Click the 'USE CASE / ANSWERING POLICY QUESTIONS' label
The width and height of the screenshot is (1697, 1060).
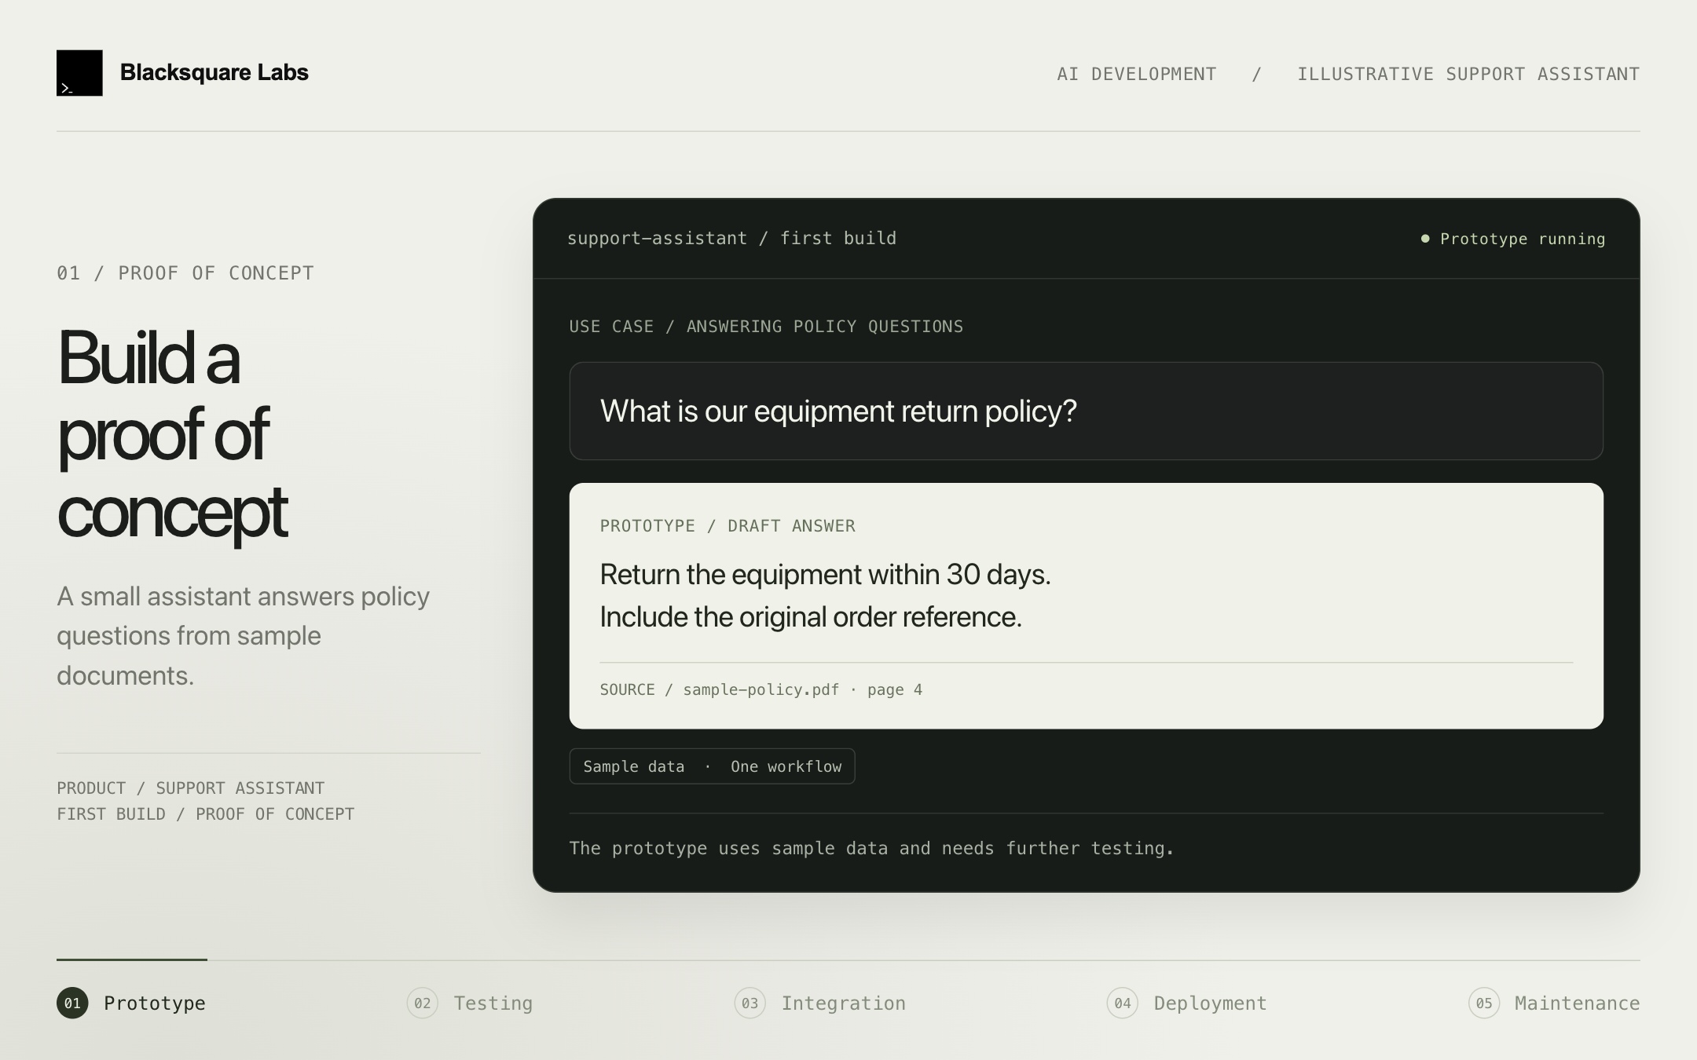point(766,327)
